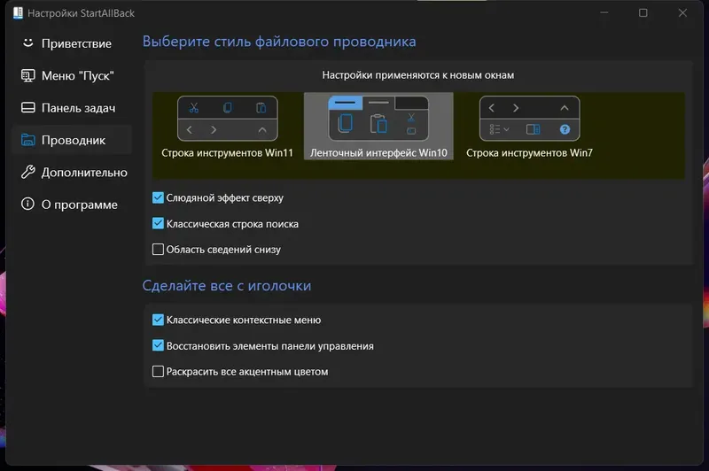The image size is (709, 471).
Task: Open the Дополнительно section
Action: 72,172
